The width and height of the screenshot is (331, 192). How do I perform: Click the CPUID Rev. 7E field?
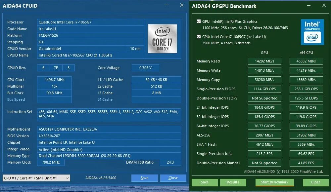point(56,68)
